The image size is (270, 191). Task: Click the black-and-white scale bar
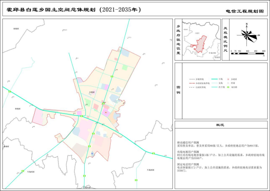click(x=247, y=53)
